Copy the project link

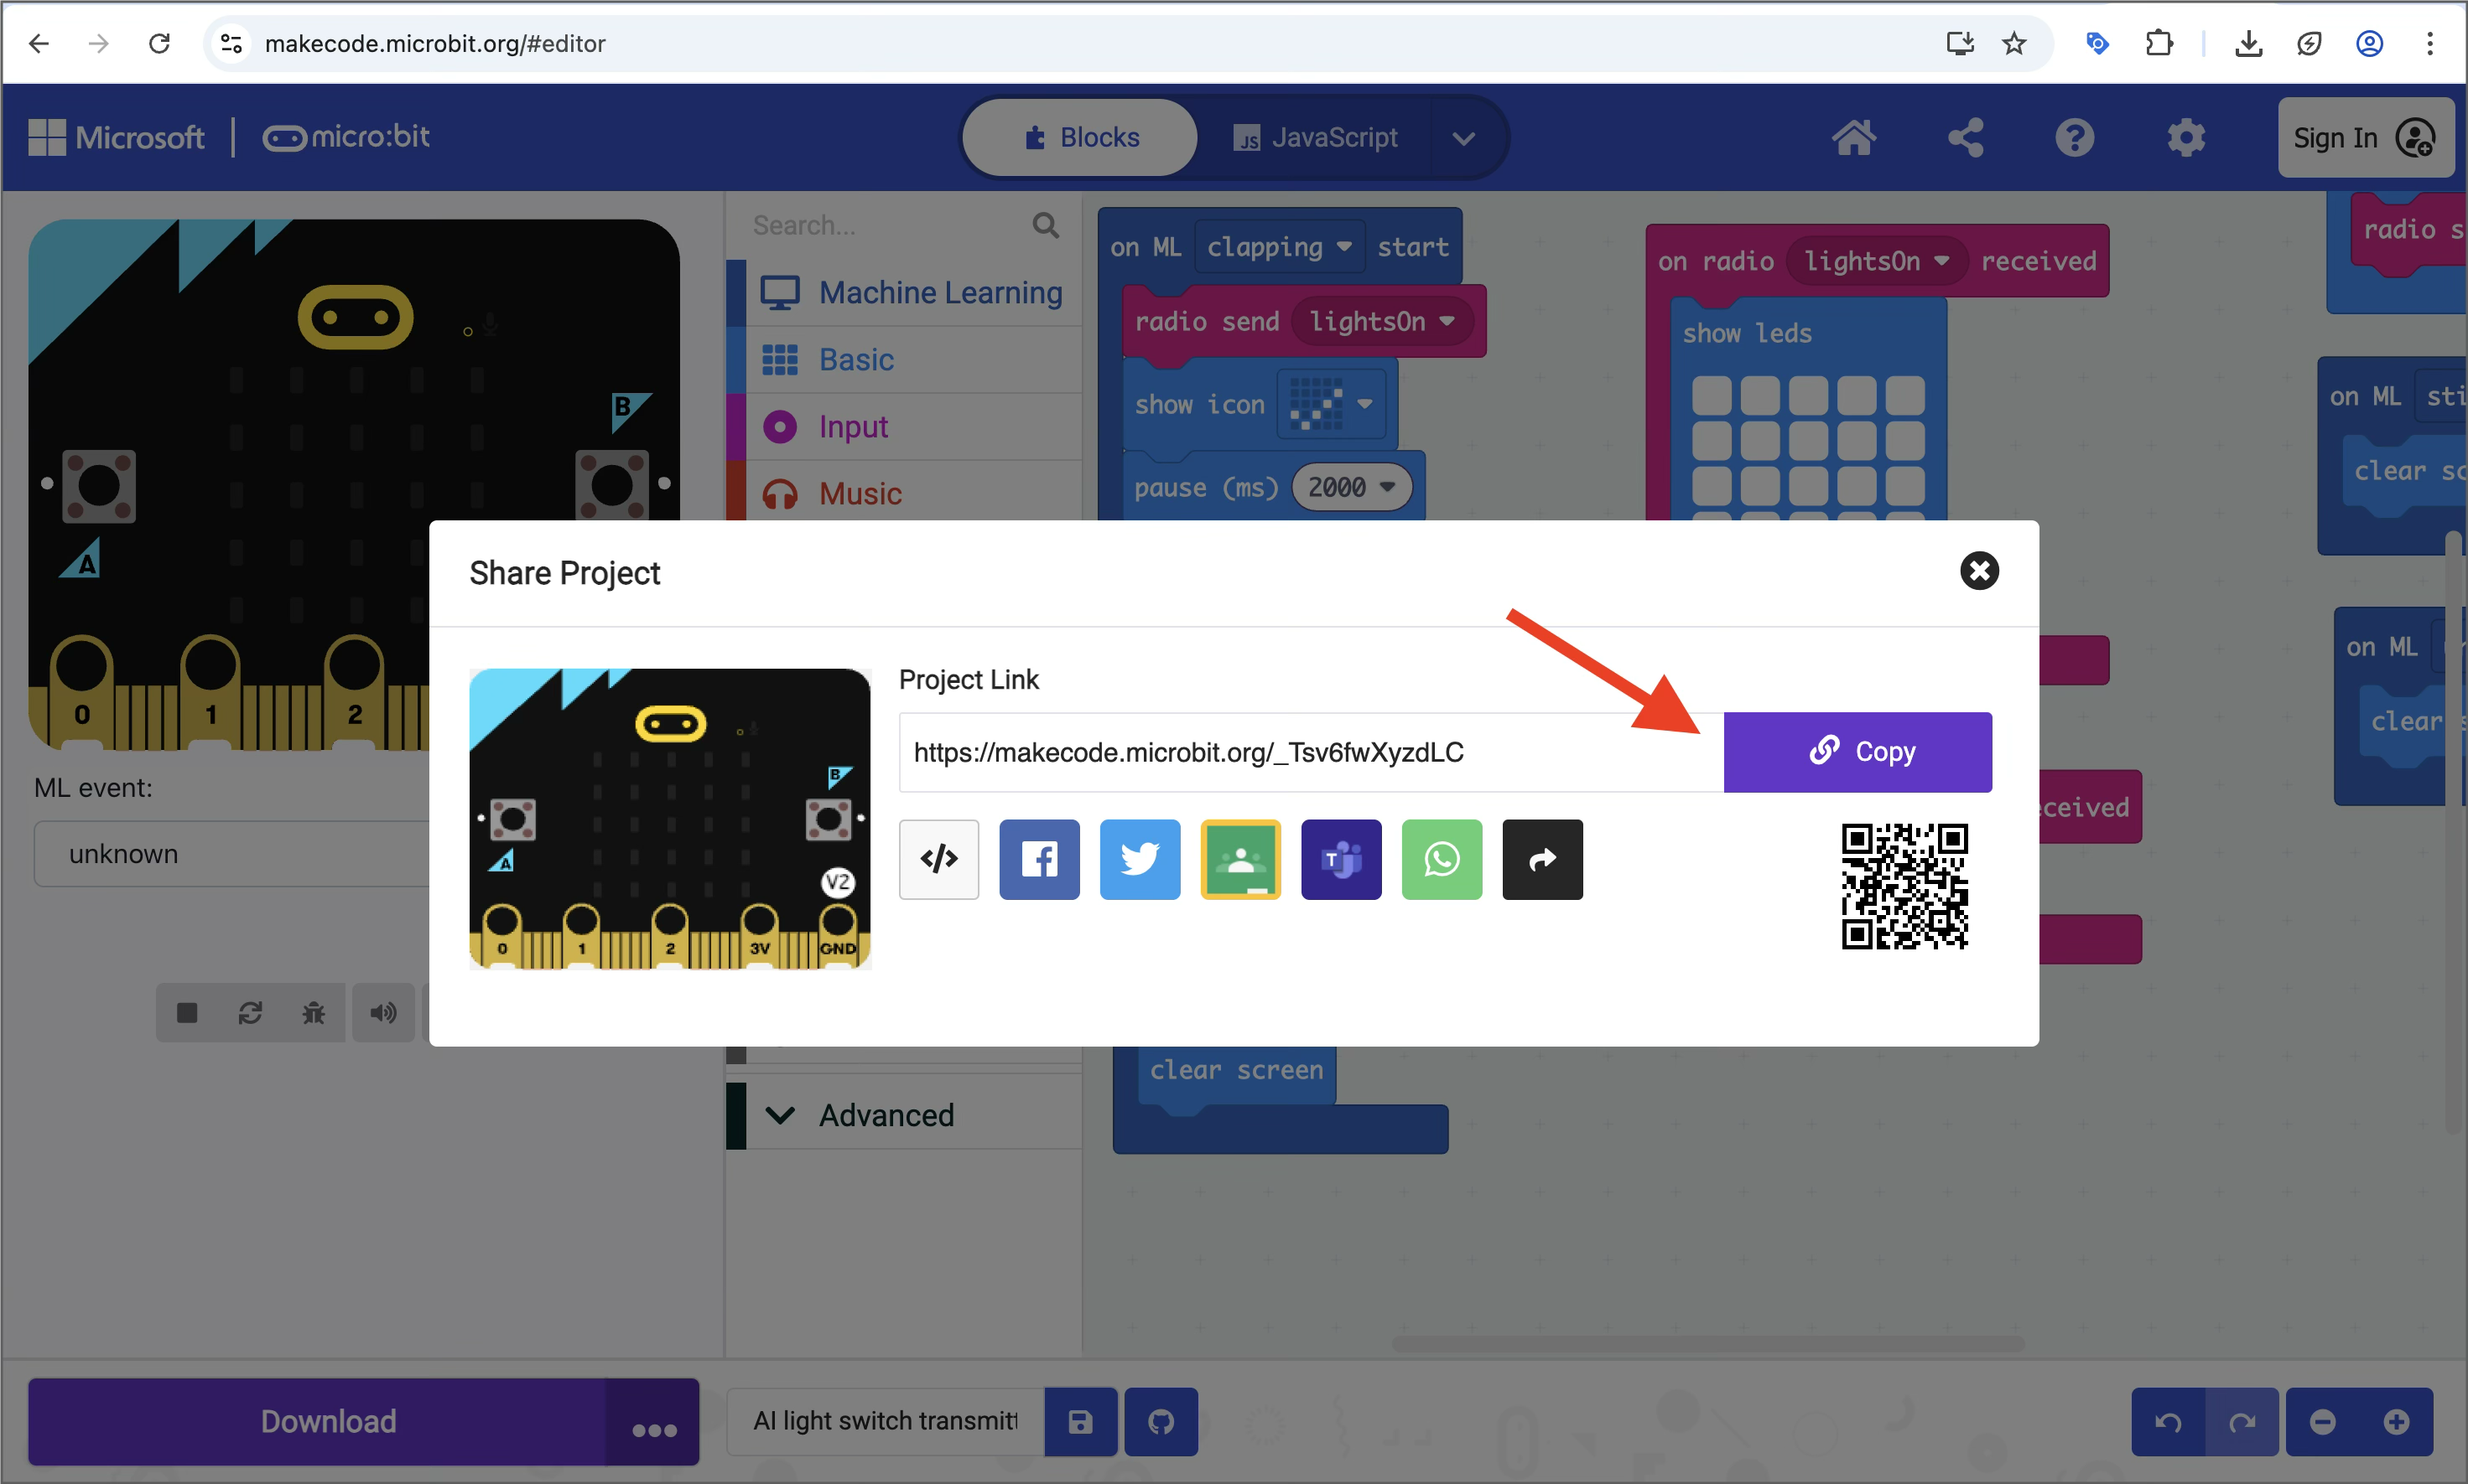click(1857, 751)
